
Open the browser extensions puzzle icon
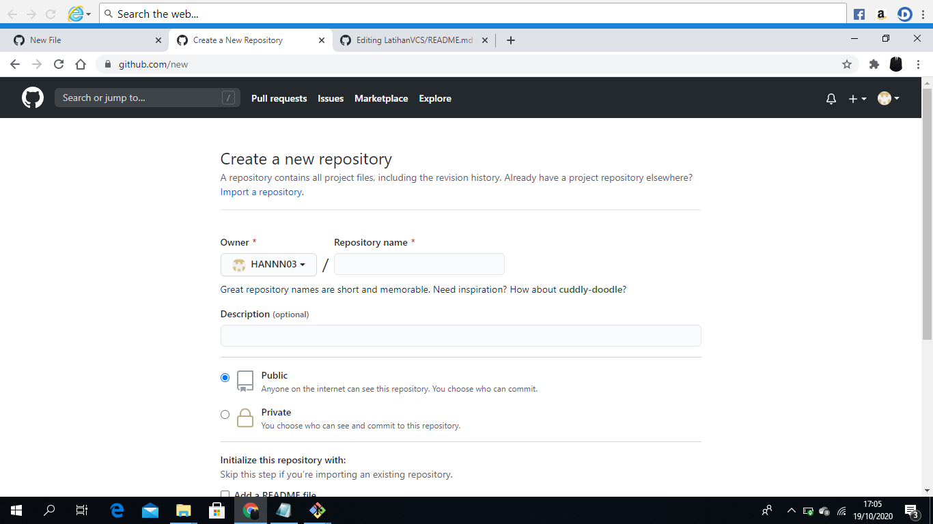click(874, 63)
